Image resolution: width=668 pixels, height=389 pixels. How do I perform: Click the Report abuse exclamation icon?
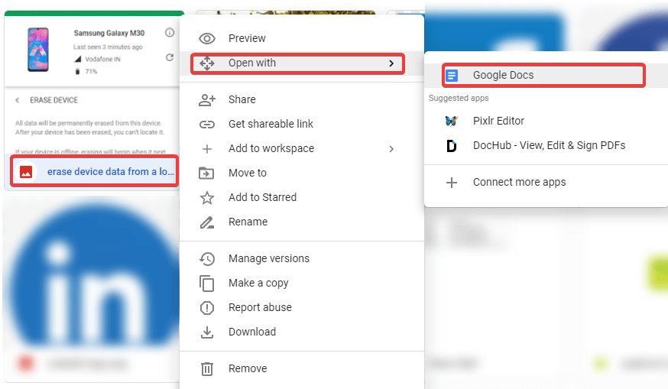click(x=207, y=308)
